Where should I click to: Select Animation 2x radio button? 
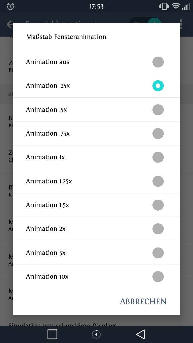158,229
